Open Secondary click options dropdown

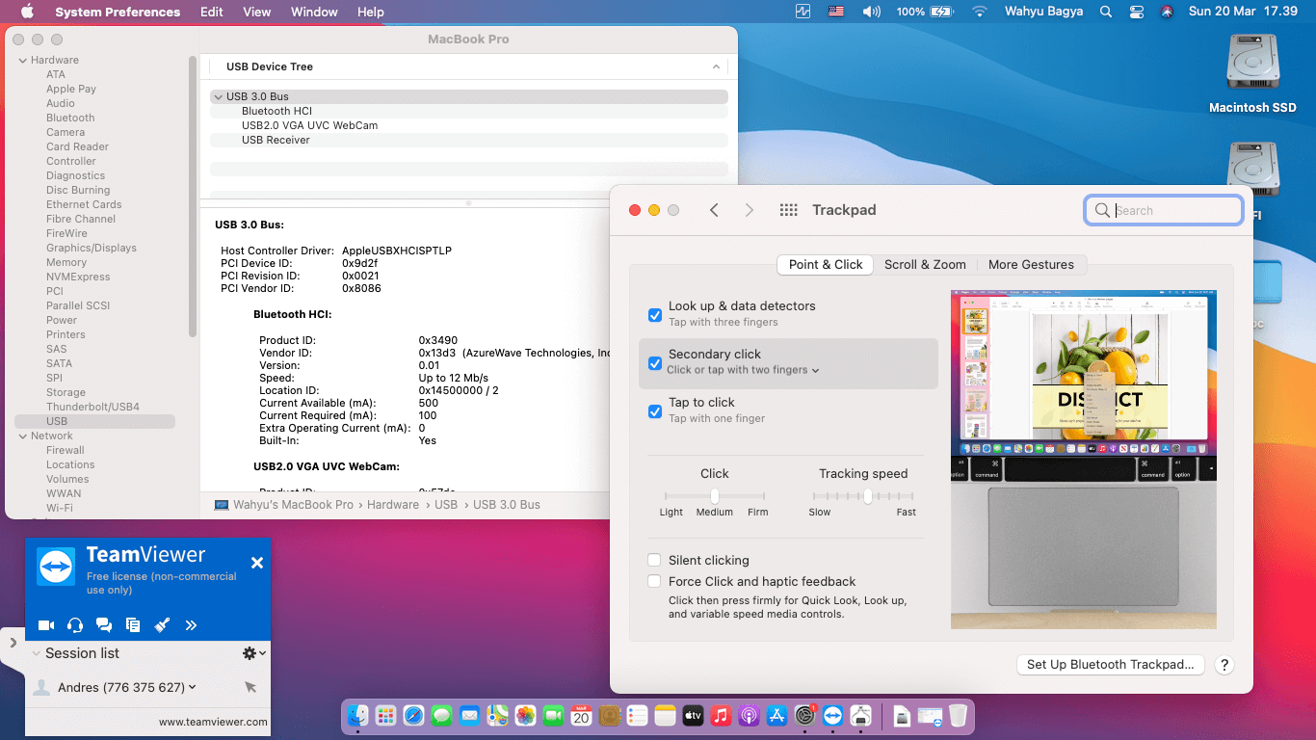click(x=743, y=370)
